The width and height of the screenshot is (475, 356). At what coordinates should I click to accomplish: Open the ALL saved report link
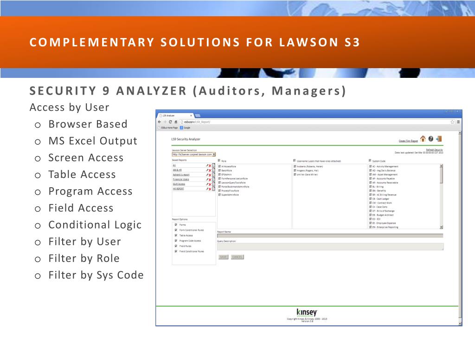[x=174, y=165]
